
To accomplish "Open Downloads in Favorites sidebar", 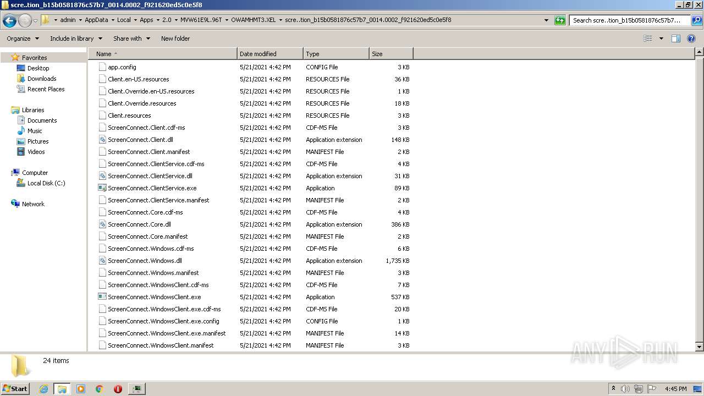I will coord(42,79).
